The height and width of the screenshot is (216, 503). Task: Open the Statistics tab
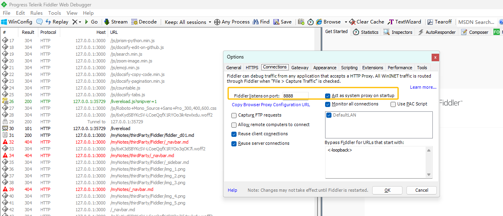pos(366,32)
